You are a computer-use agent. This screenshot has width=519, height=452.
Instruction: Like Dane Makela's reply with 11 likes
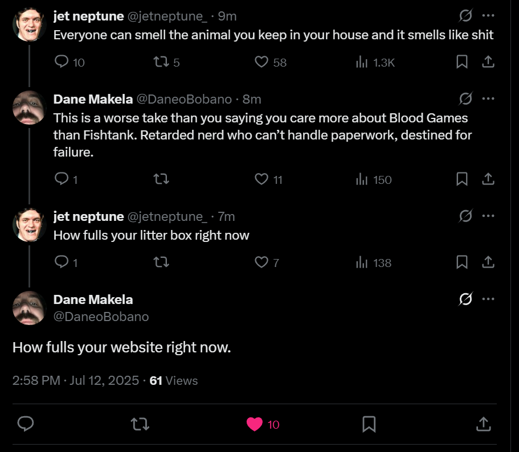(261, 179)
